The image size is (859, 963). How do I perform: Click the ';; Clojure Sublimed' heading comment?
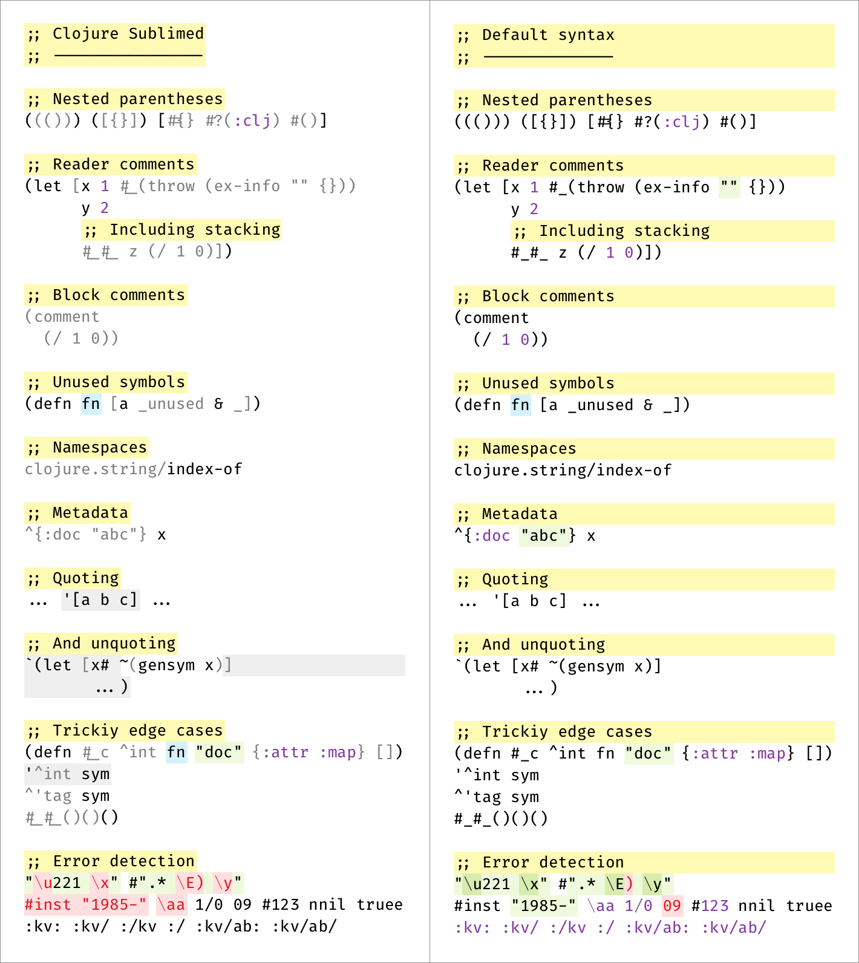tap(115, 34)
